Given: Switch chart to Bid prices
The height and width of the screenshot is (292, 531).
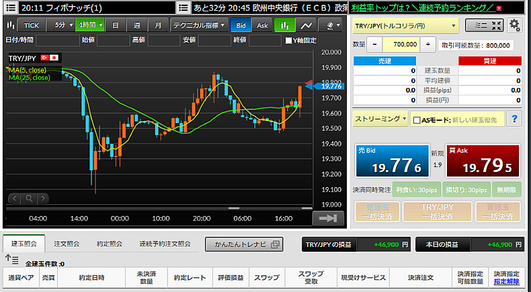Looking at the screenshot, I should coord(241,25).
